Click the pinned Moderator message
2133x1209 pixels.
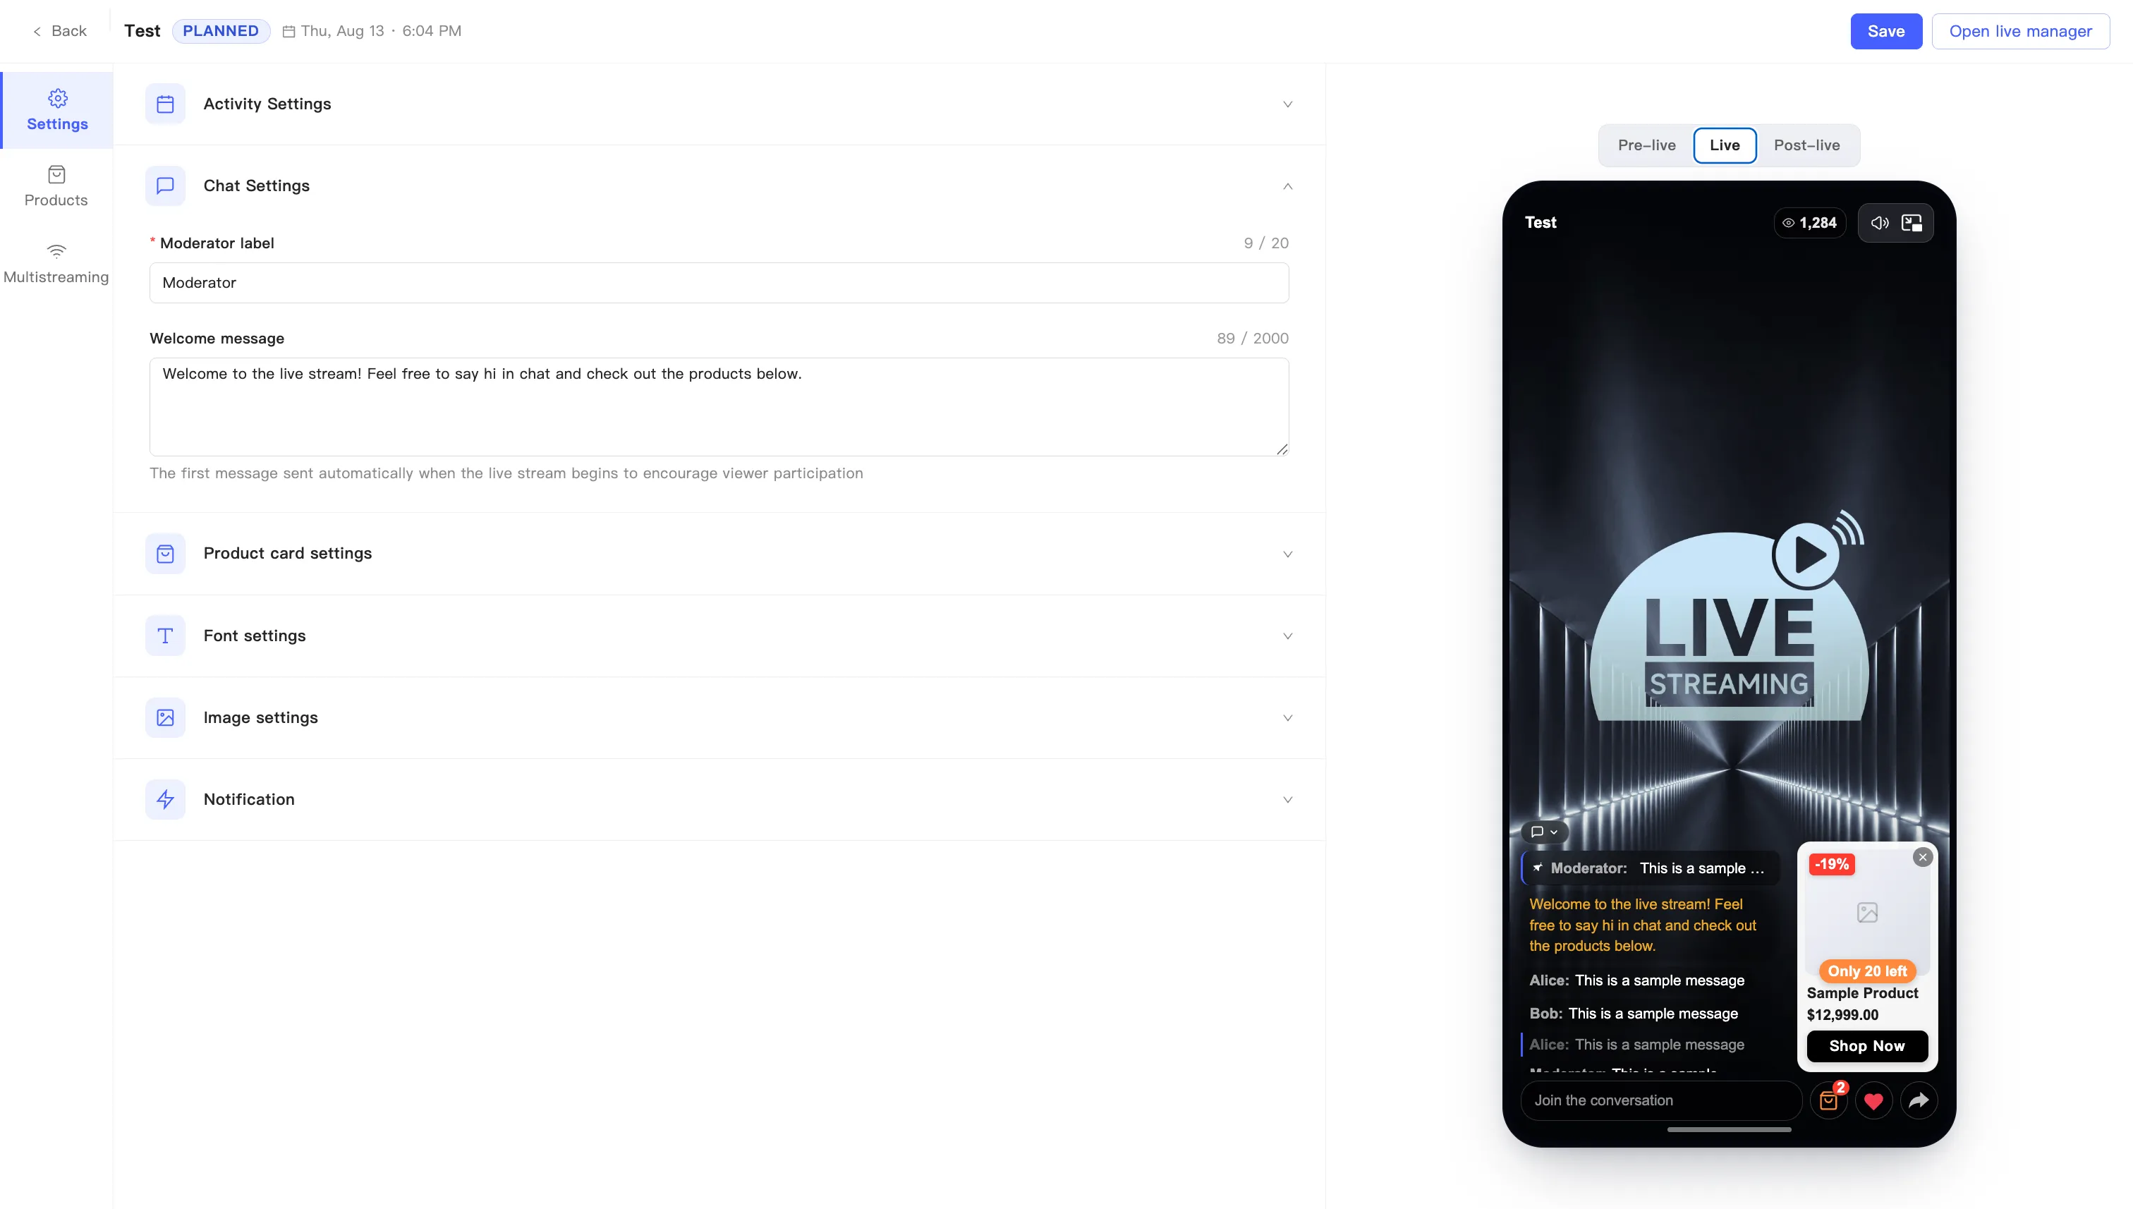1650,868
